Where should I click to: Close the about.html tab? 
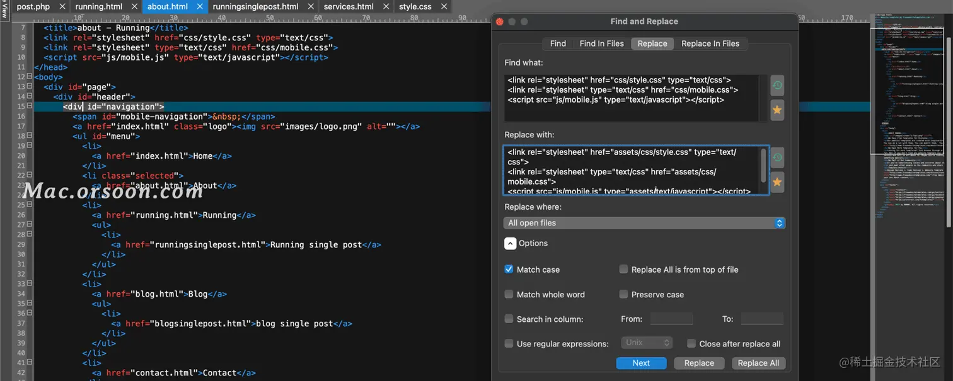pyautogui.click(x=199, y=7)
